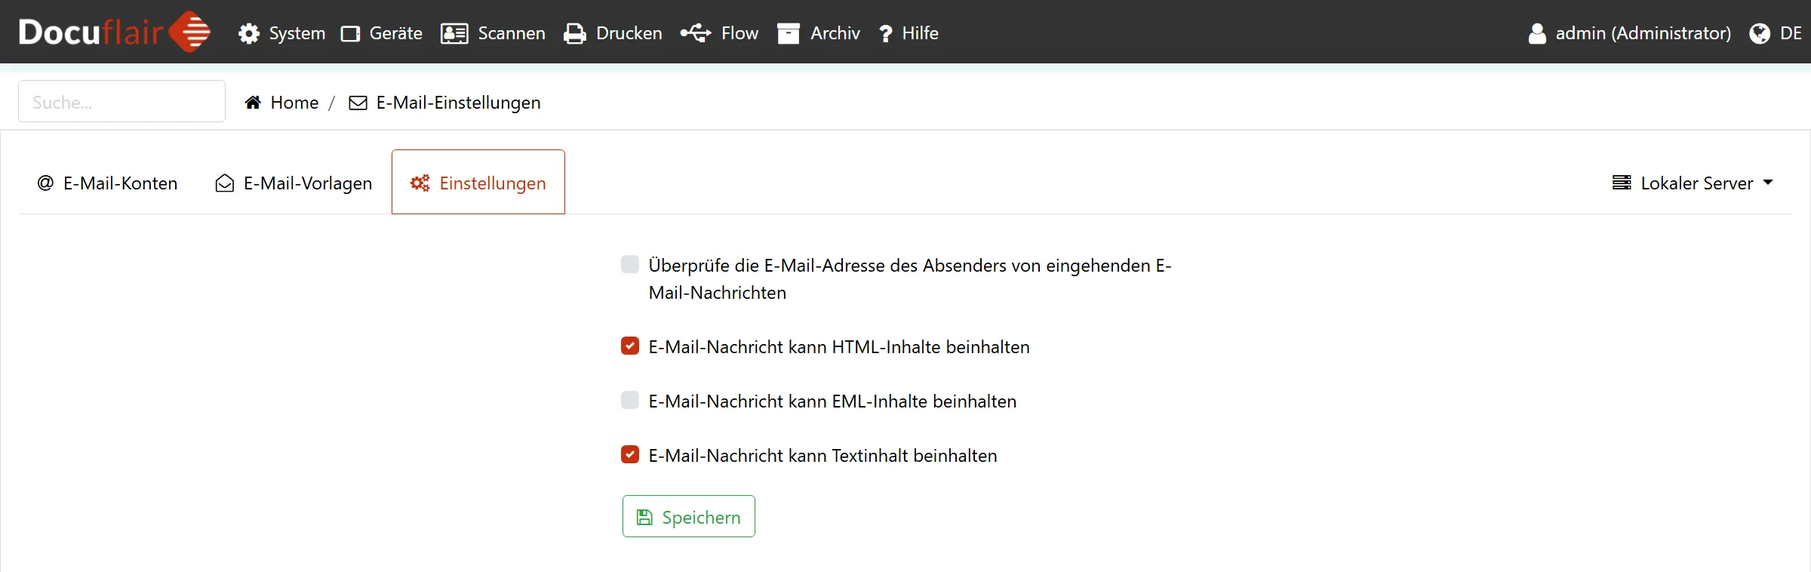
Task: Uncheck the Textinhalt checkbox
Action: click(630, 454)
